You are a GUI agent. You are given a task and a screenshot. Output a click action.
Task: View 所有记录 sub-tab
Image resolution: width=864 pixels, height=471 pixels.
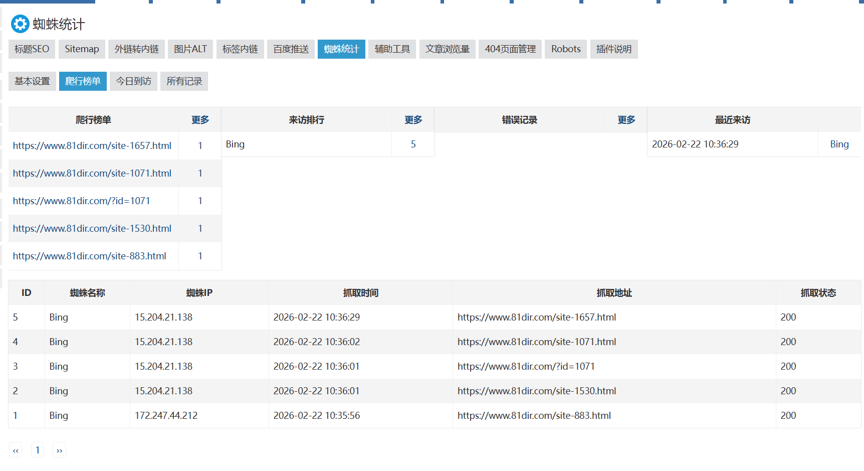click(x=184, y=81)
